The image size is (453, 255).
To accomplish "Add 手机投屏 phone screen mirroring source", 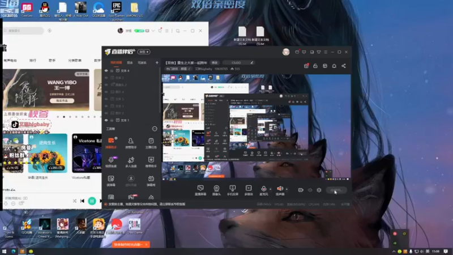I will (x=233, y=190).
